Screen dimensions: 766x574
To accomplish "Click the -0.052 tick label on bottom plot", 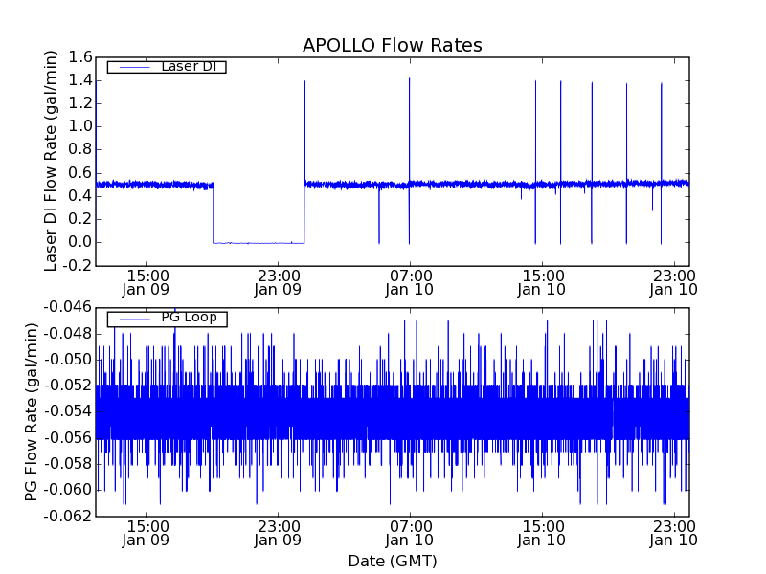I will [x=67, y=386].
